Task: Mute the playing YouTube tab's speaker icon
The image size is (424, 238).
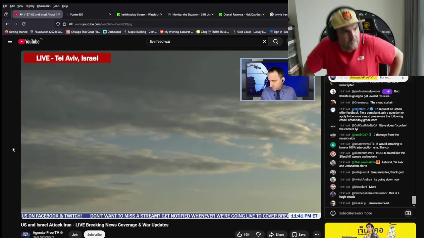Action: (x=21, y=15)
